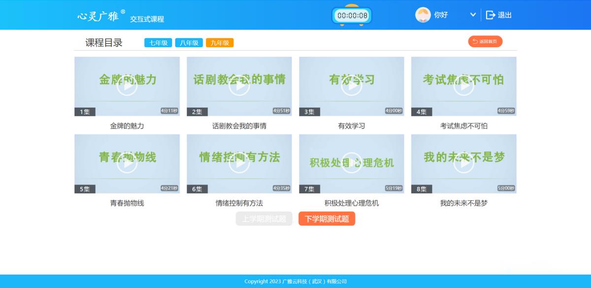Click play icon on 我的未来不是梦 thumbnail

[464, 163]
